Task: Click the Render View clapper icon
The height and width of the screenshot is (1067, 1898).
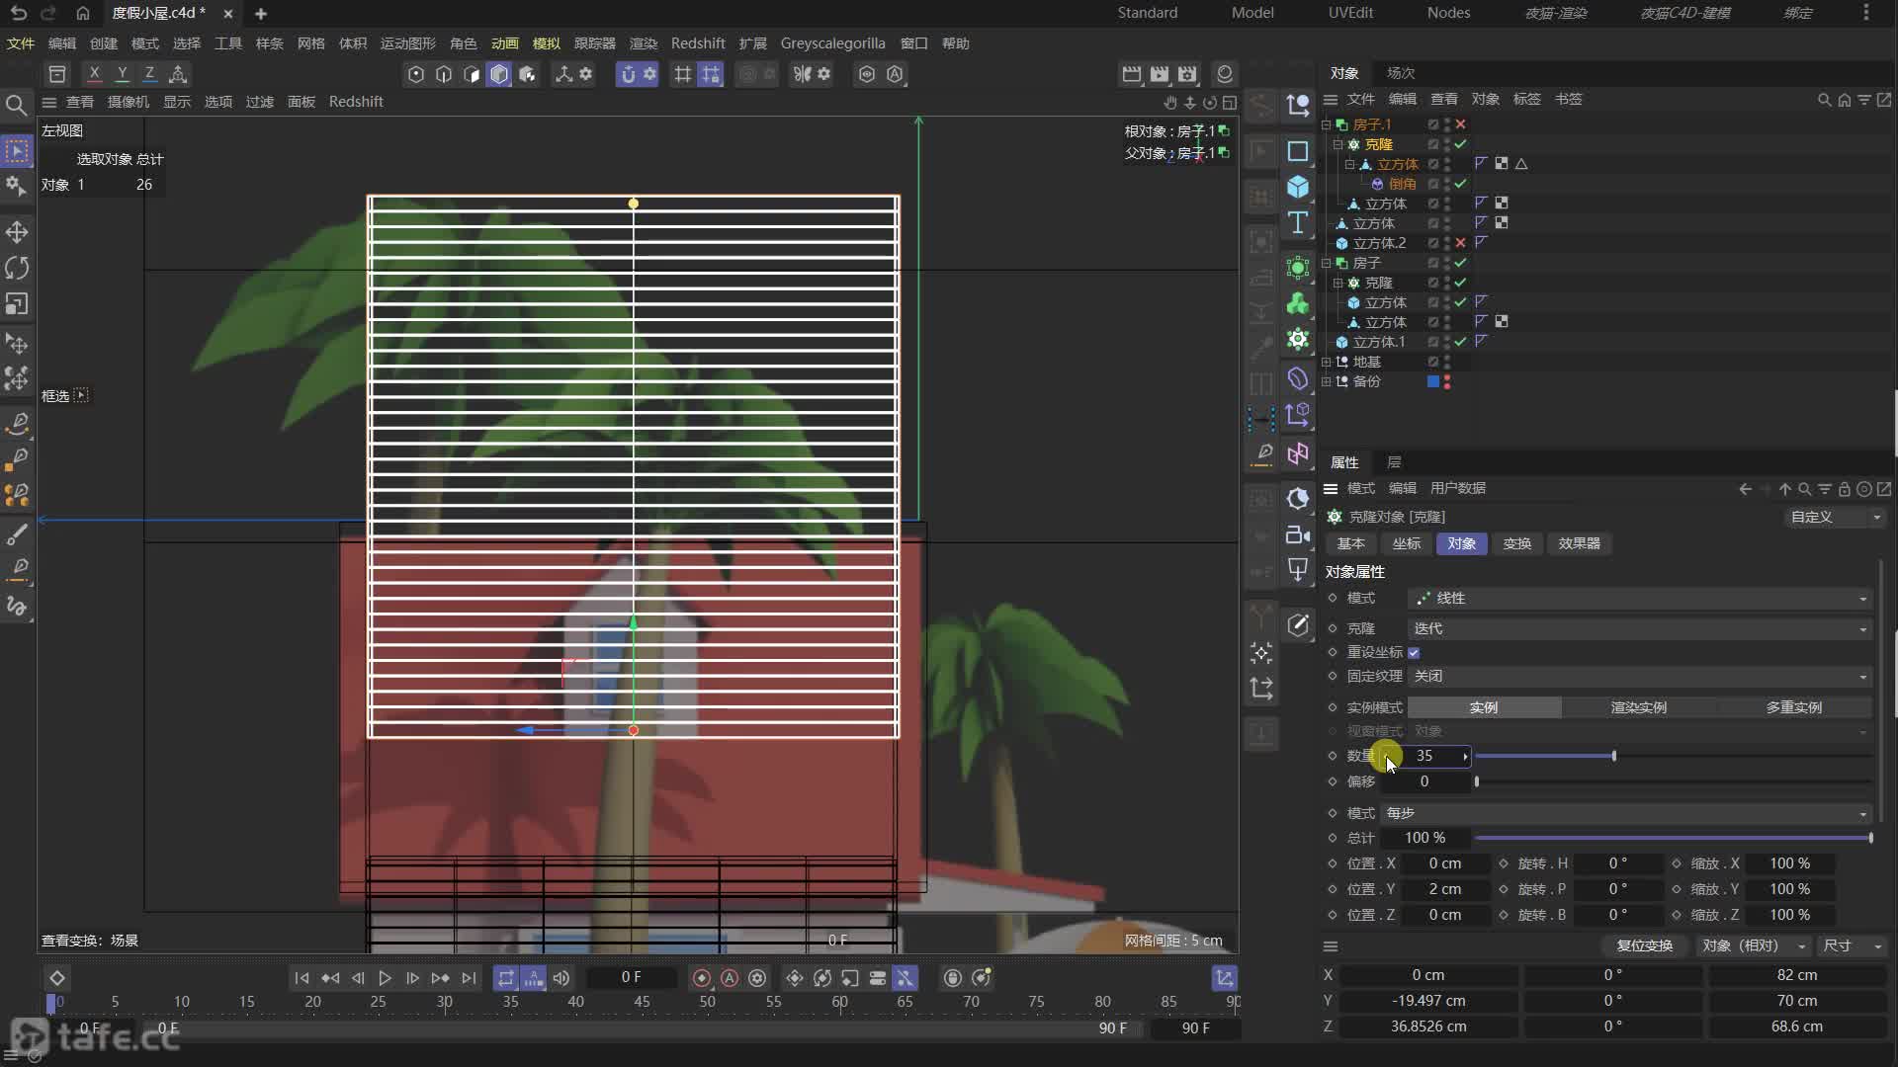Action: 1132,74
